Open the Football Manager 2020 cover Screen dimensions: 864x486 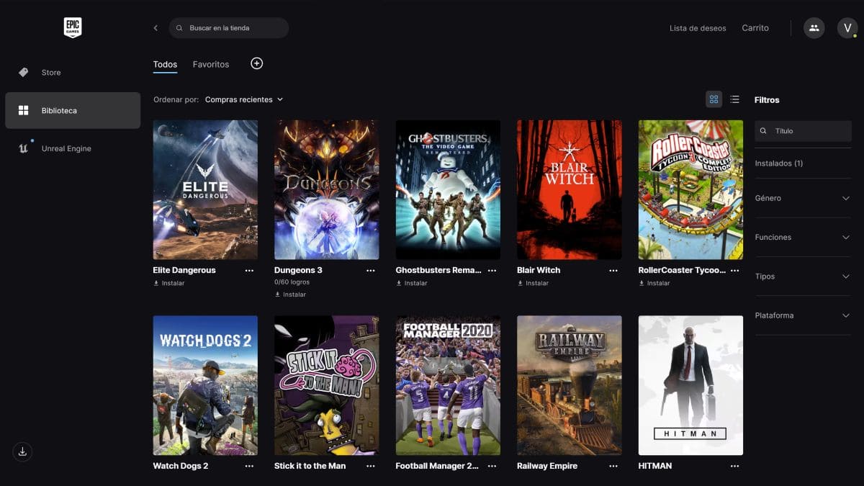(x=448, y=385)
